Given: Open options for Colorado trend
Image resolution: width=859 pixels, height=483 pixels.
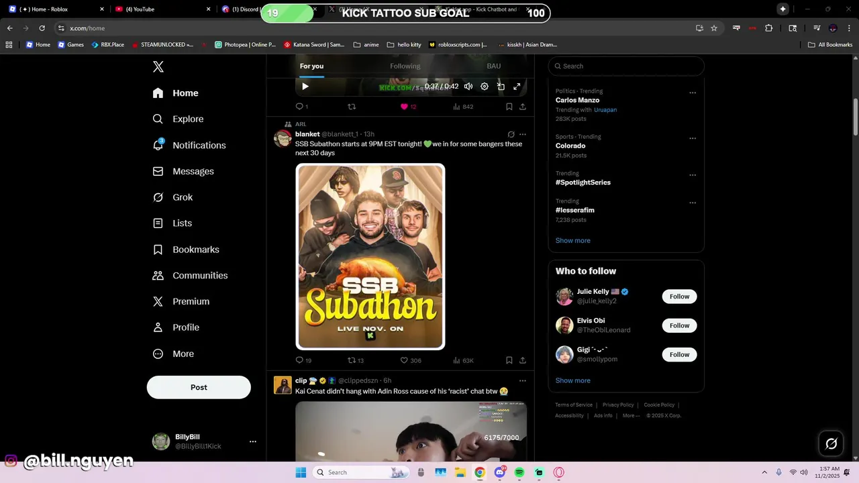Looking at the screenshot, I should pos(693,138).
